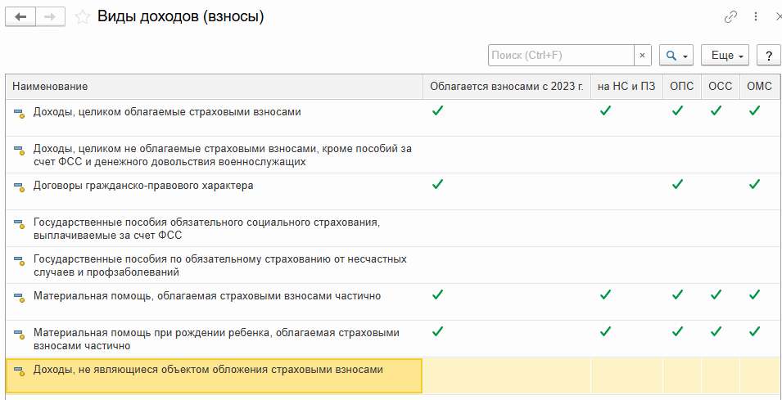Click in the 'Поиск (Ctrl+F)' search field
This screenshot has height=400, width=782.
tap(561, 56)
